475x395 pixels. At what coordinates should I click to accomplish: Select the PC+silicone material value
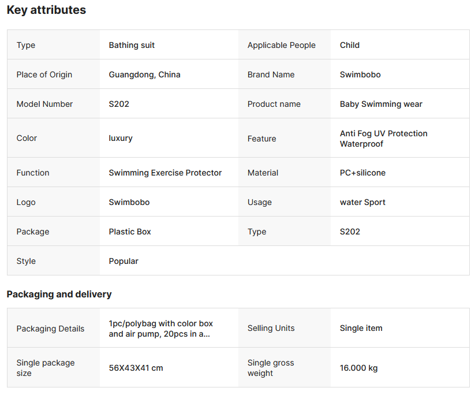[362, 173]
